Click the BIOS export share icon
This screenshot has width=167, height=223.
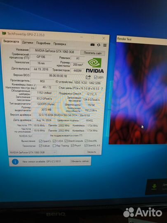click(88, 77)
